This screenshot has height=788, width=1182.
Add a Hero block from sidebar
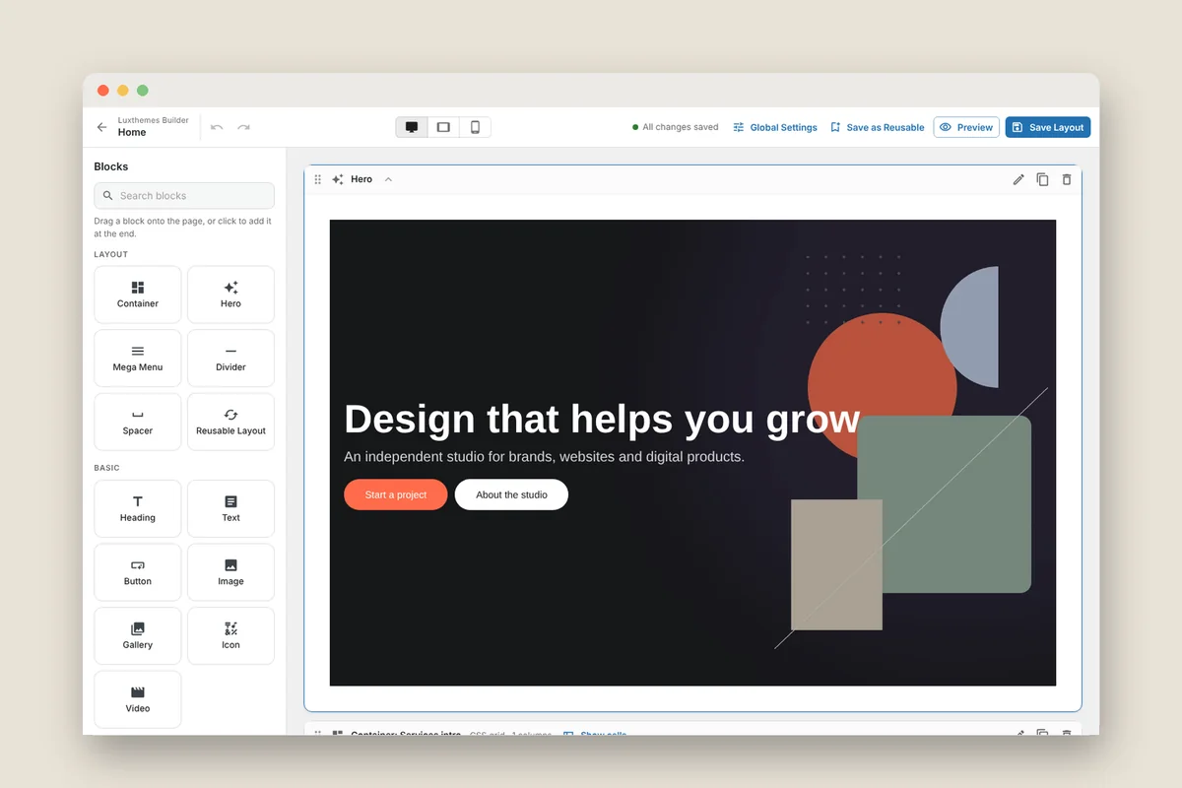[230, 295]
